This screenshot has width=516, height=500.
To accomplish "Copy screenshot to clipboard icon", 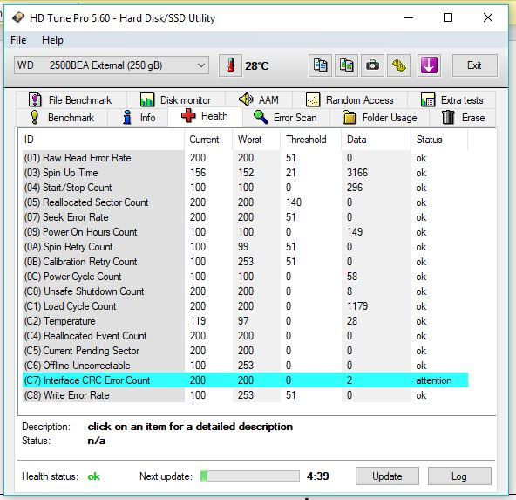I will [x=346, y=65].
